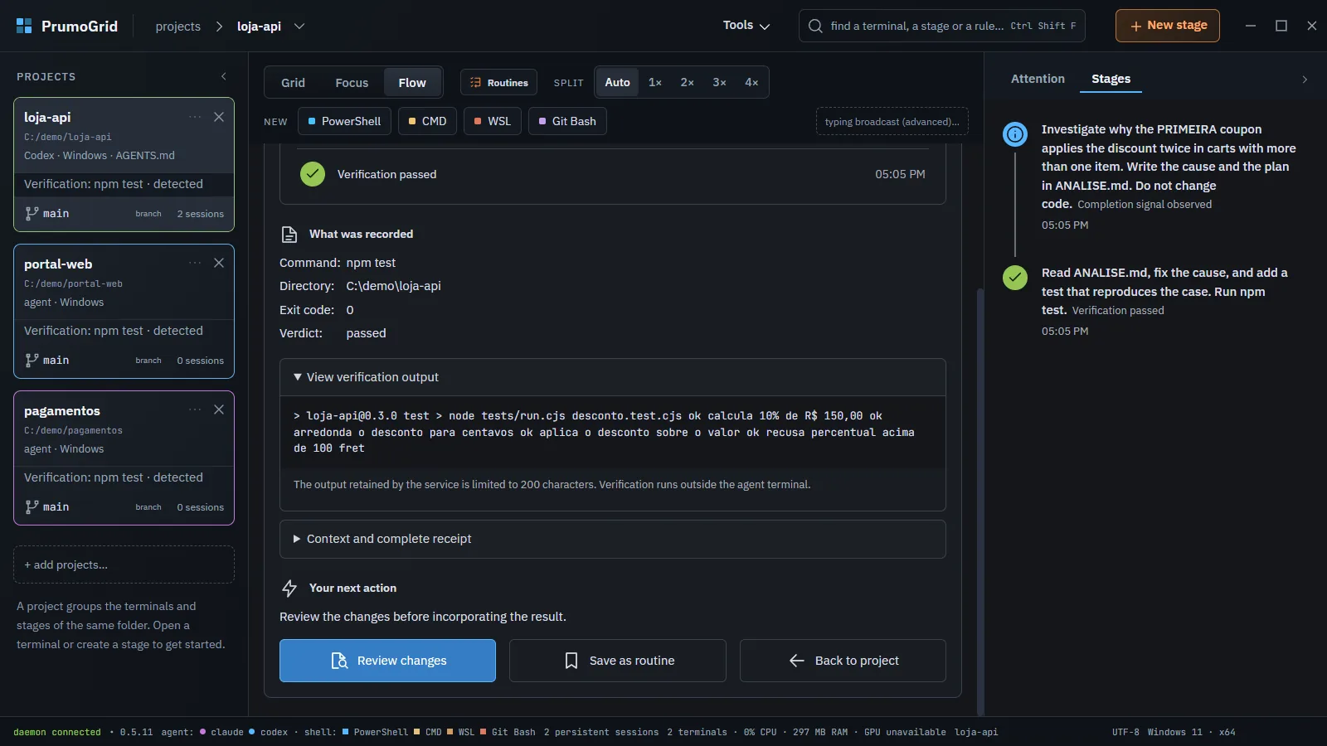This screenshot has height=746, width=1327.
Task: Click the Review changes button
Action: [387, 661]
